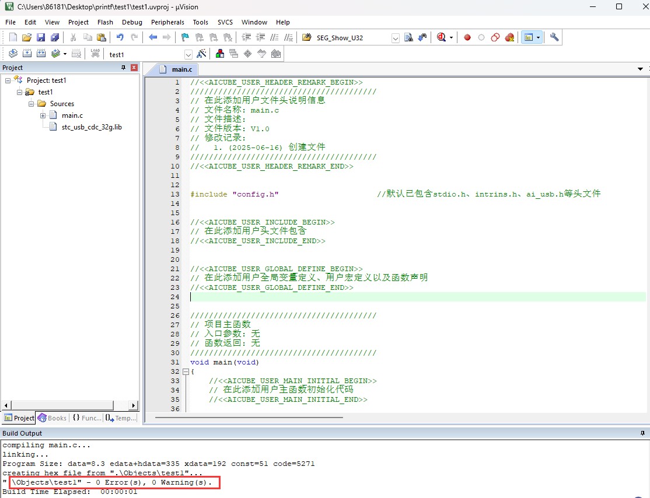Open Pack Installer icon
The width and height of the screenshot is (650, 498).
(275, 54)
